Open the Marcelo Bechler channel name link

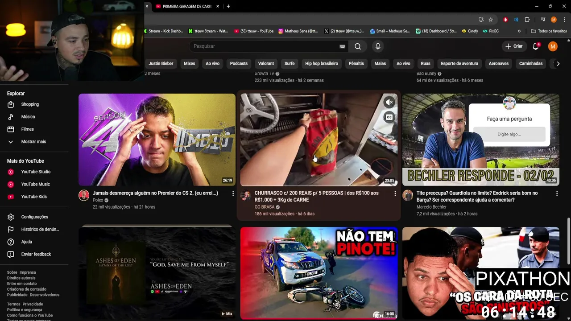point(431,207)
